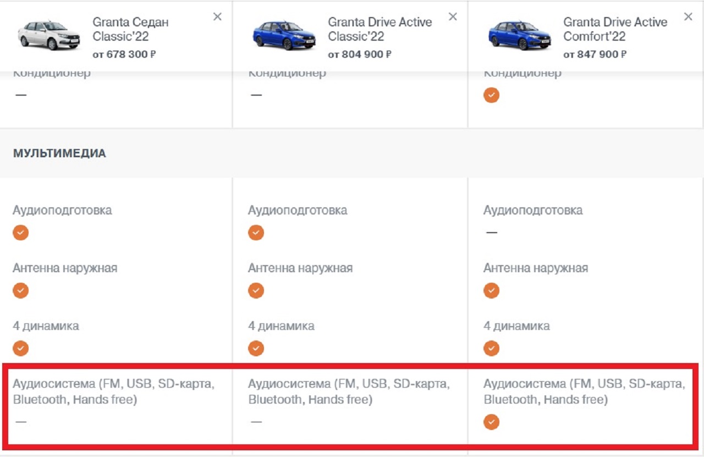Remove Granta Drive Active Classic'22 from comparison

tap(453, 17)
